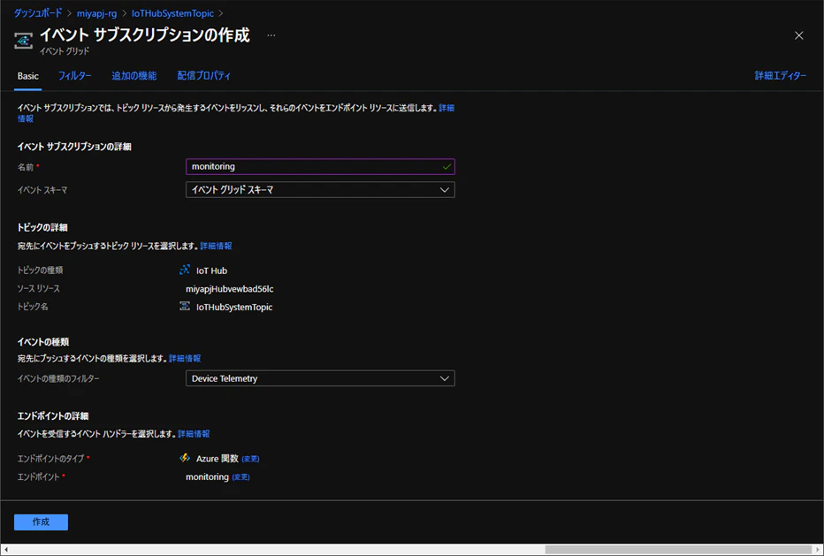Image resolution: width=824 pixels, height=556 pixels.
Task: Click the Event Grid icon beside the page title
Action: (x=23, y=41)
